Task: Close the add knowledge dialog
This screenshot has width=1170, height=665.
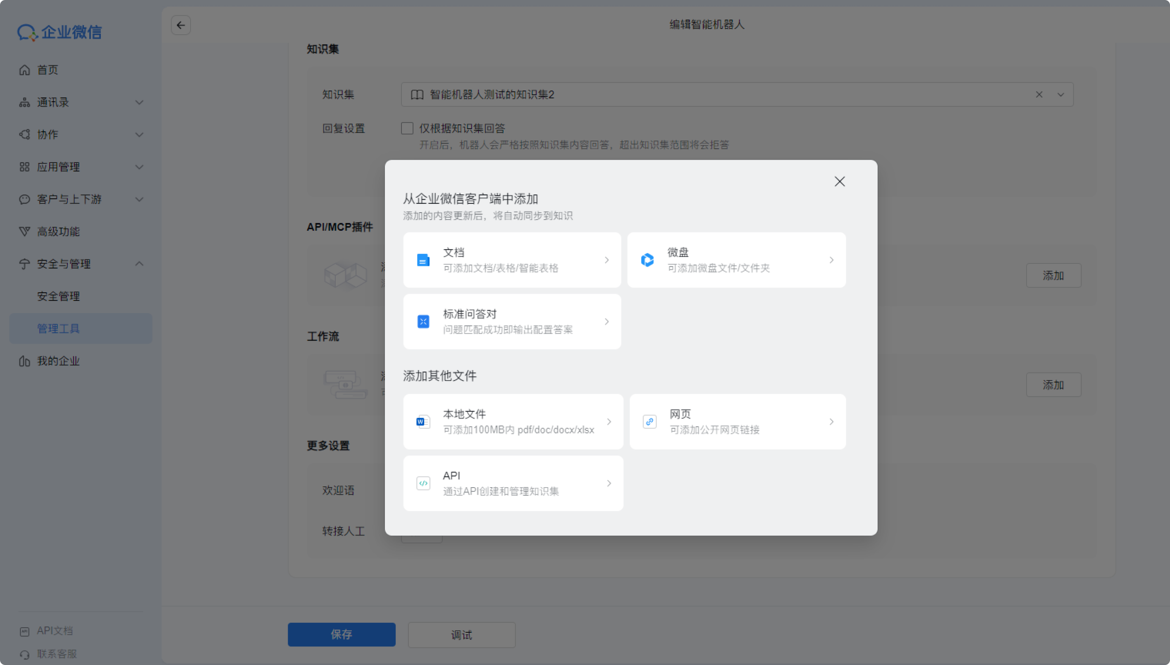Action: [840, 181]
